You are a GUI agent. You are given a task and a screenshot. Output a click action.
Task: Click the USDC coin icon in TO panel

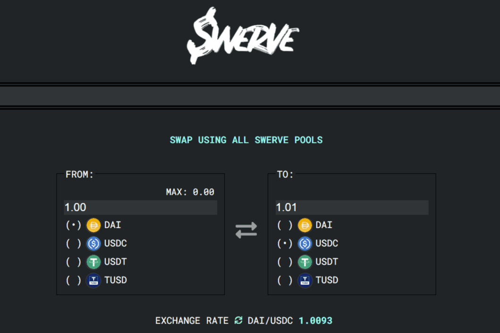[x=305, y=244]
